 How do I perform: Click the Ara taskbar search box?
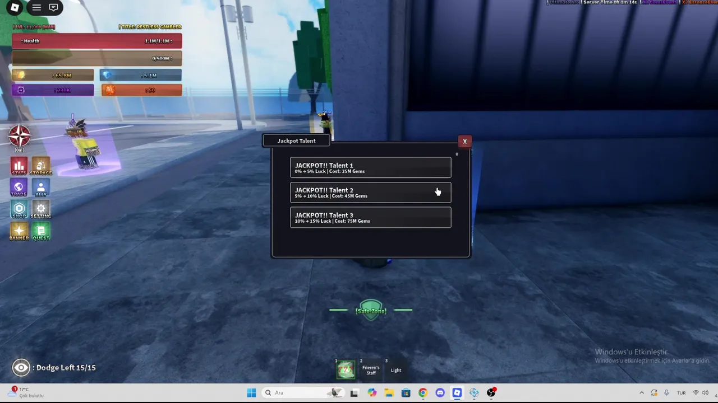pyautogui.click(x=303, y=393)
